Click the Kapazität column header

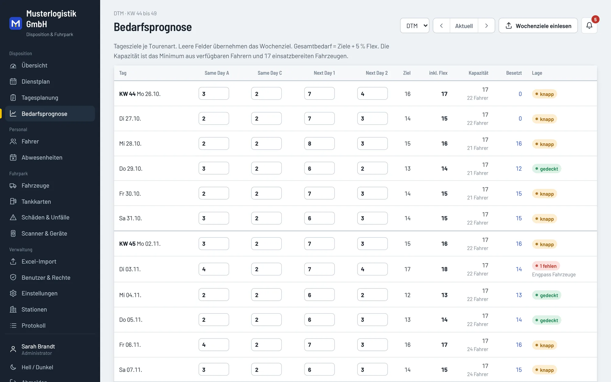[x=478, y=73]
